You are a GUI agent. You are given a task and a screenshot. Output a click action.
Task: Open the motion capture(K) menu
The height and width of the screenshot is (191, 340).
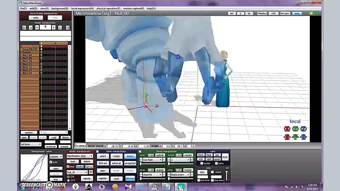(133, 8)
